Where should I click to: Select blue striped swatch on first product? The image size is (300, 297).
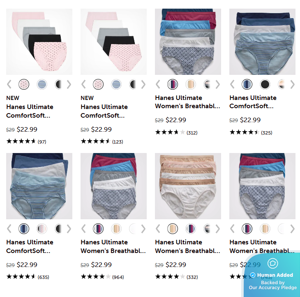[42, 84]
